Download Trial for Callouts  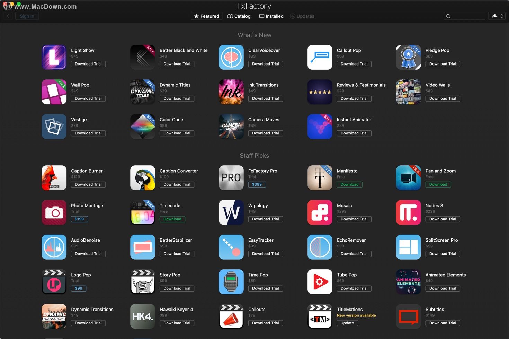(266, 323)
